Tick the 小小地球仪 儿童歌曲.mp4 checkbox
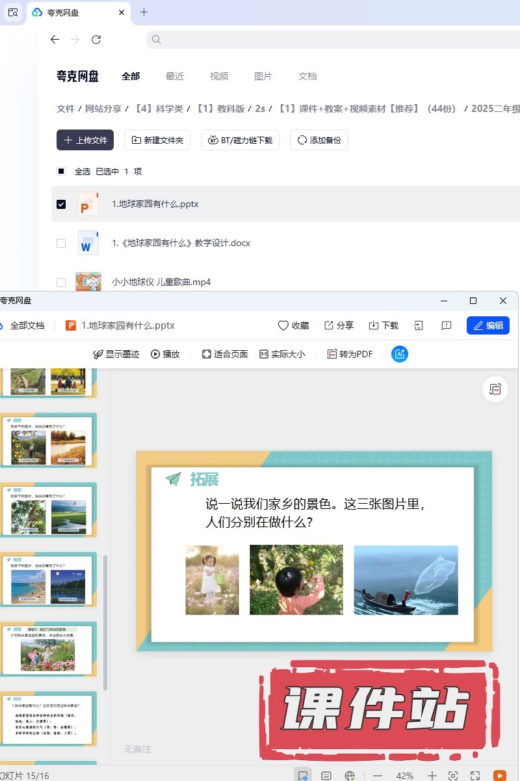This screenshot has width=520, height=781. click(61, 282)
